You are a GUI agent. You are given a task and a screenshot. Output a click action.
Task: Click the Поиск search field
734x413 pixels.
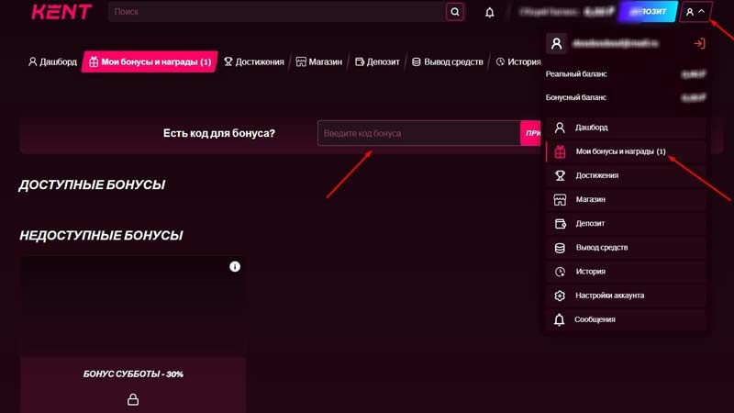pyautogui.click(x=277, y=12)
